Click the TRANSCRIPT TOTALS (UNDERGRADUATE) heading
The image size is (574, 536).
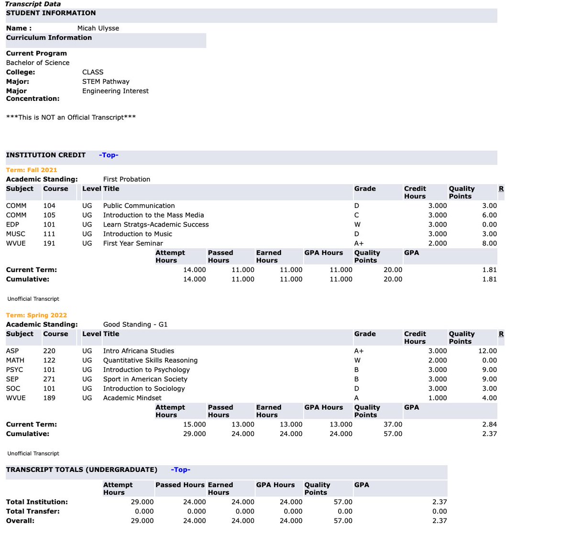click(x=81, y=470)
